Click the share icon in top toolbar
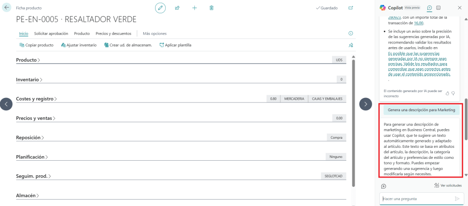This screenshot has height=206, width=468. point(177,8)
